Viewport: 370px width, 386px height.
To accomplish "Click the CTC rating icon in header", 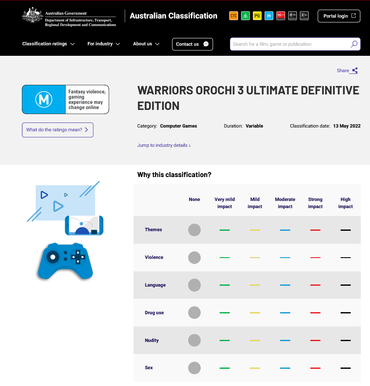I will point(234,16).
